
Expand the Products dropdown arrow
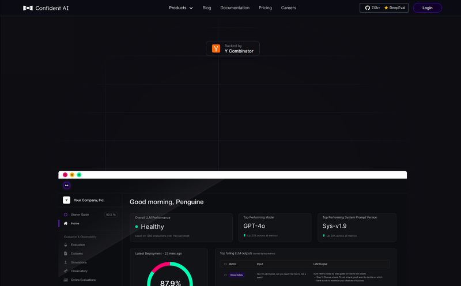[x=191, y=8]
